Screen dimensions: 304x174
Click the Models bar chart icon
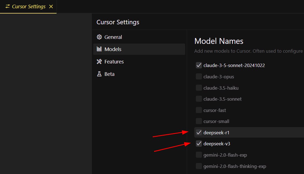pyautogui.click(x=99, y=49)
